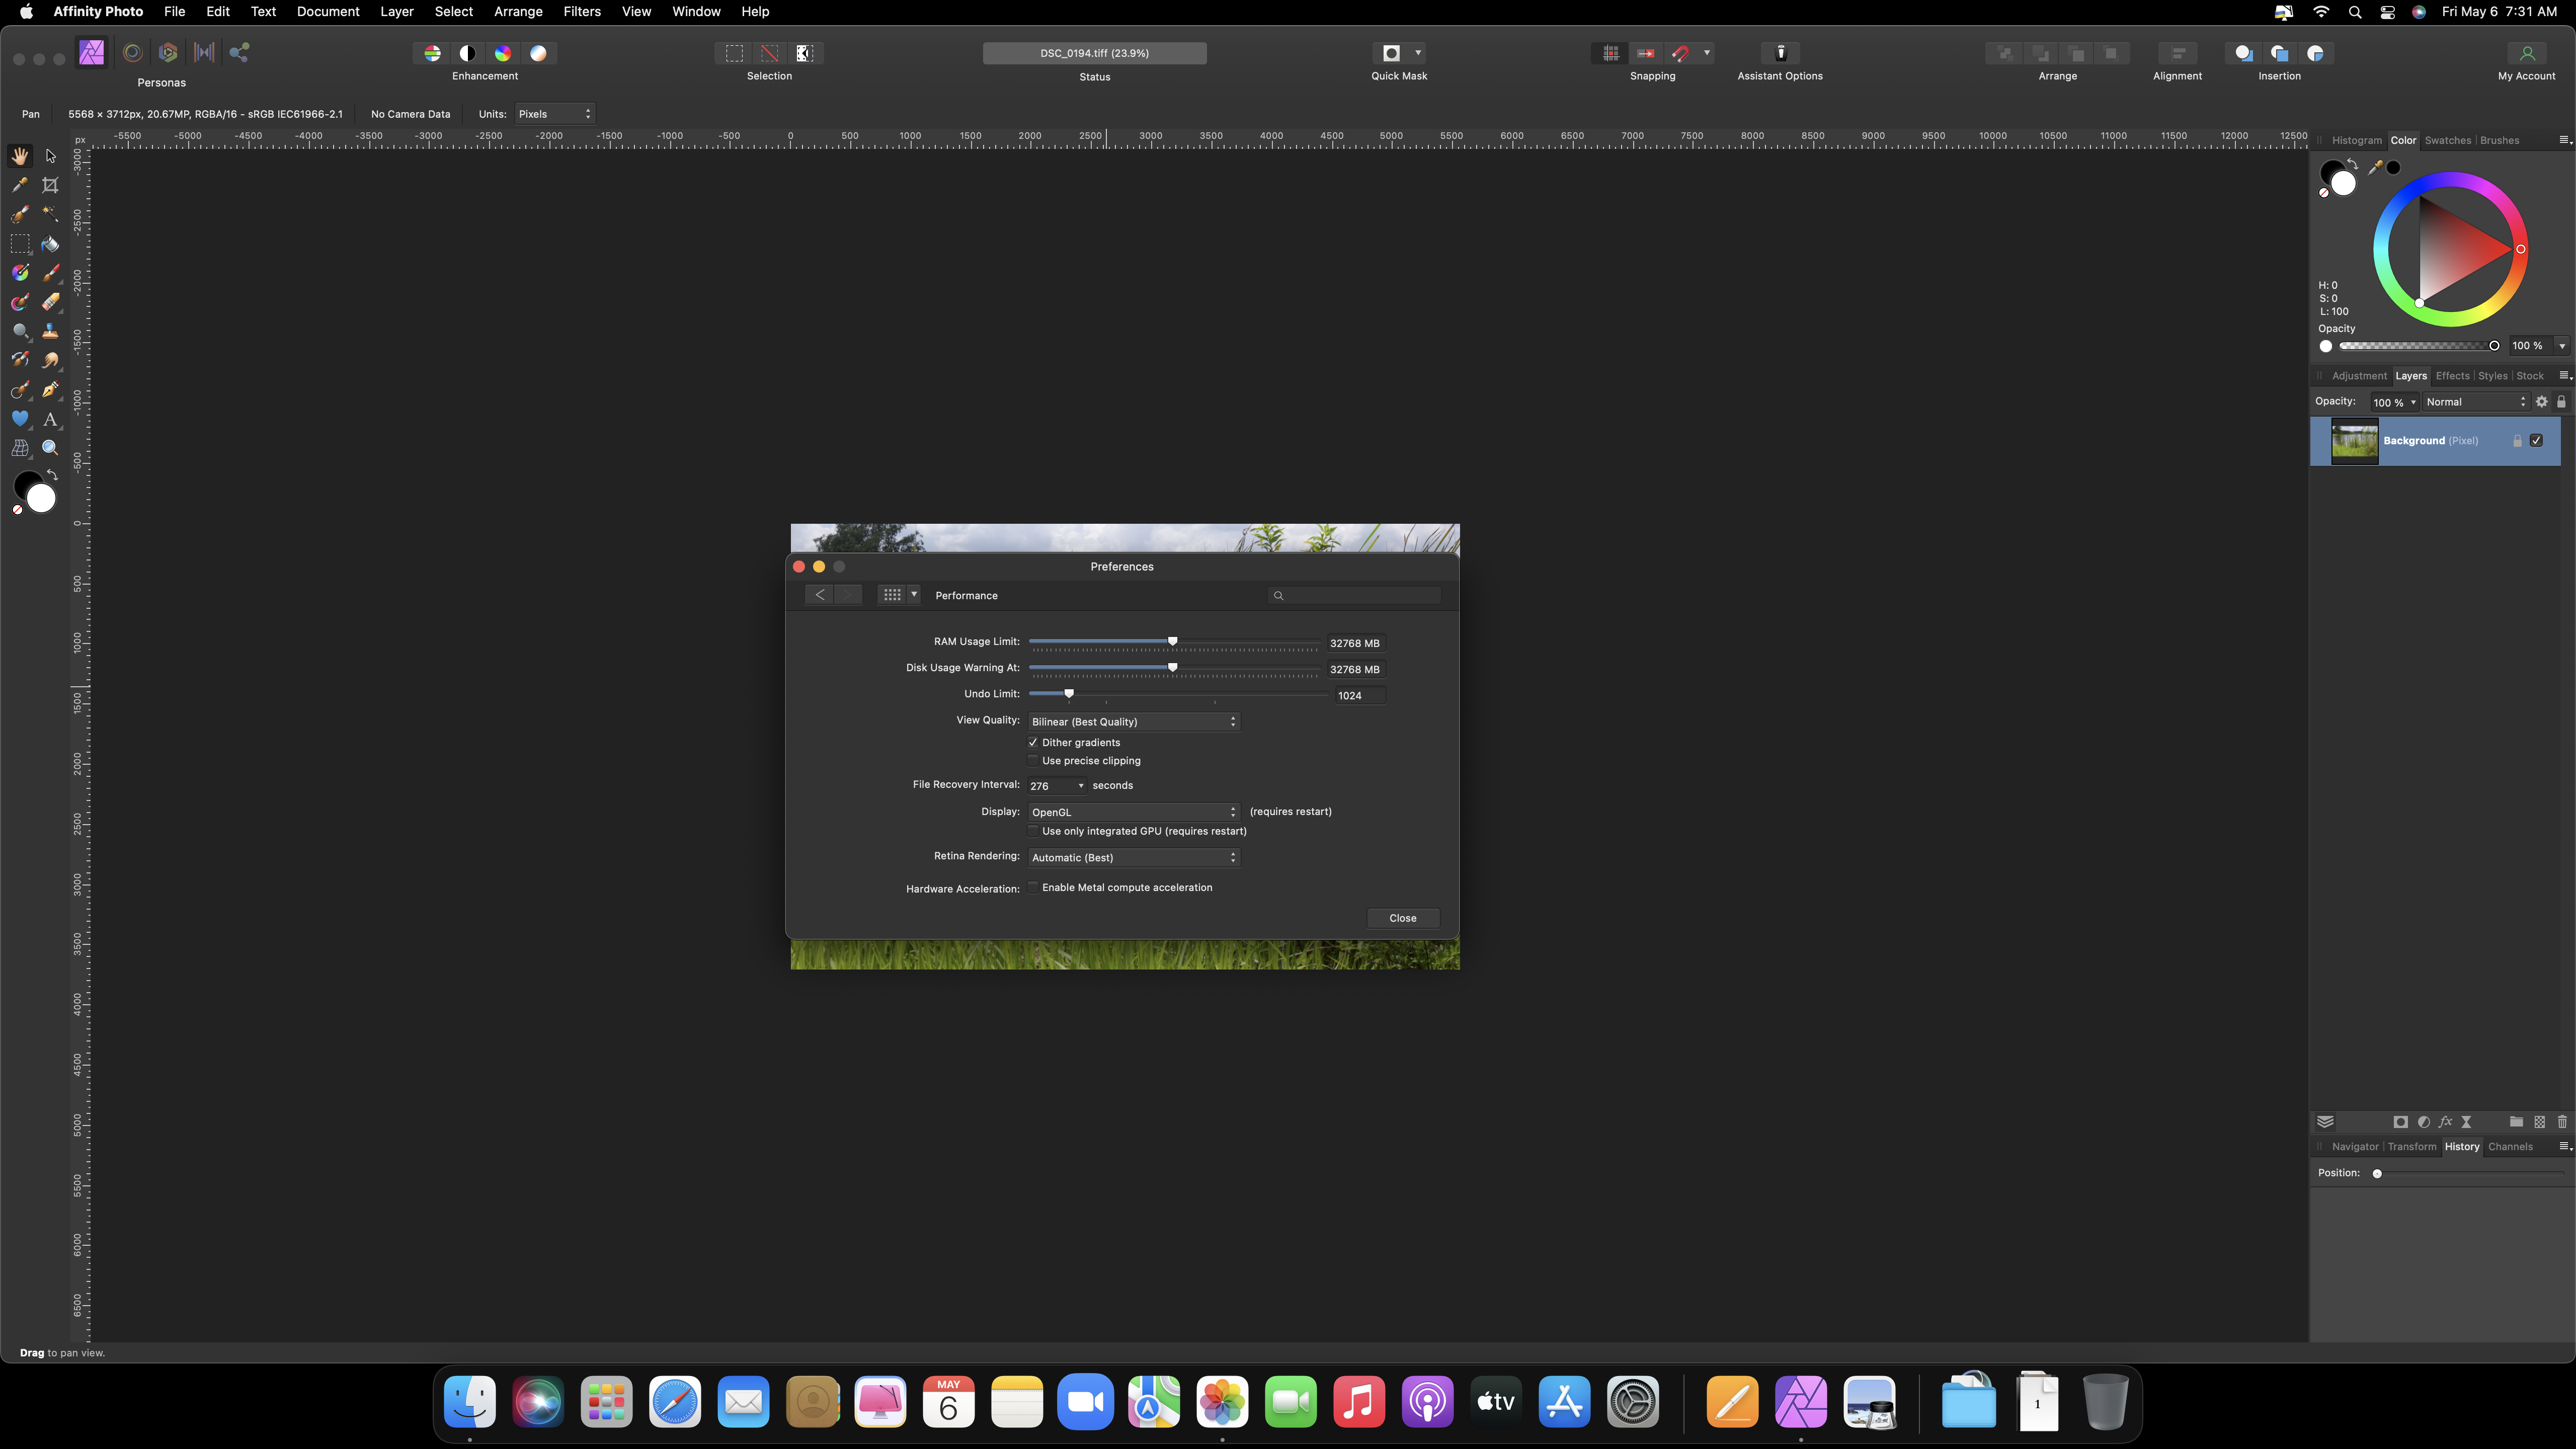The width and height of the screenshot is (2576, 1449).
Task: Toggle Snapping magnet
Action: click(1681, 53)
